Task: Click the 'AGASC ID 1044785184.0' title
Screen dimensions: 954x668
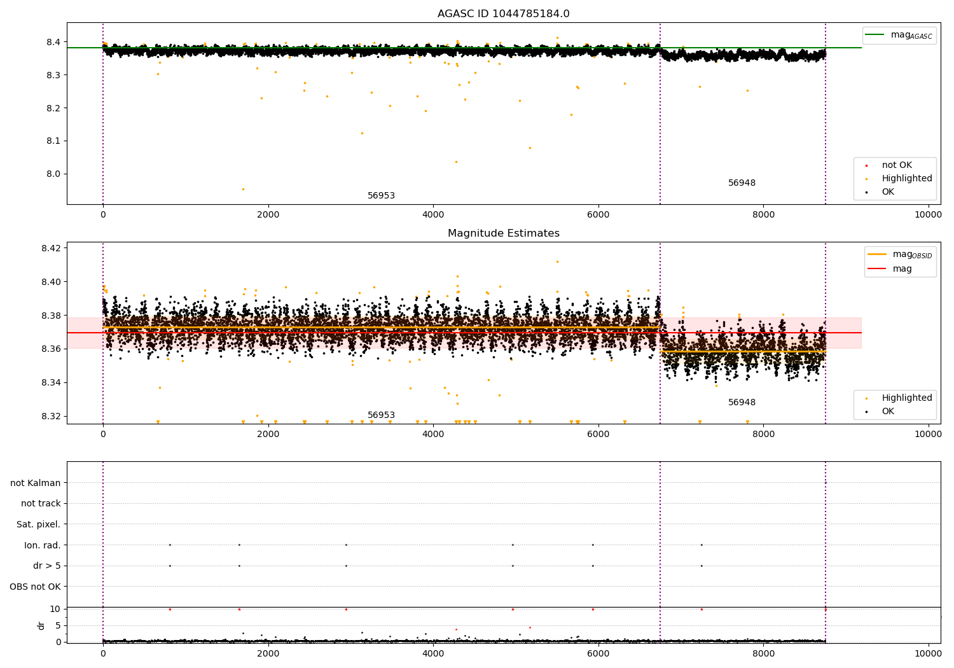Action: click(503, 14)
